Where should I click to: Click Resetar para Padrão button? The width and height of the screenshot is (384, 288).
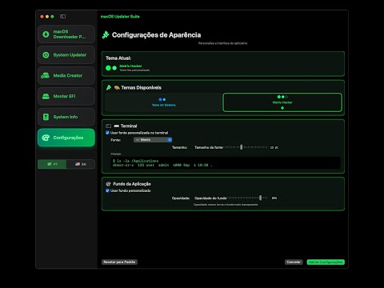pyautogui.click(x=119, y=262)
